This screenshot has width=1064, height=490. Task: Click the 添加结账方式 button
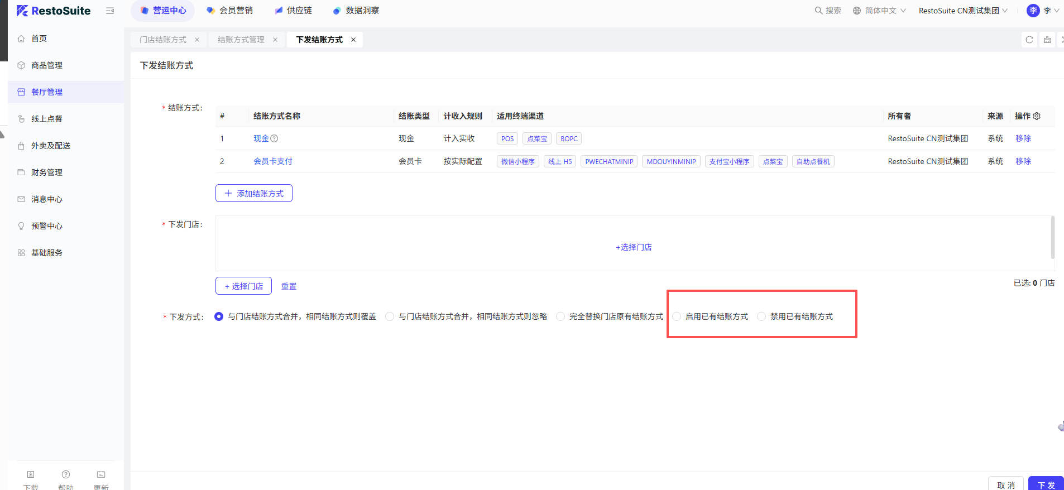click(254, 193)
